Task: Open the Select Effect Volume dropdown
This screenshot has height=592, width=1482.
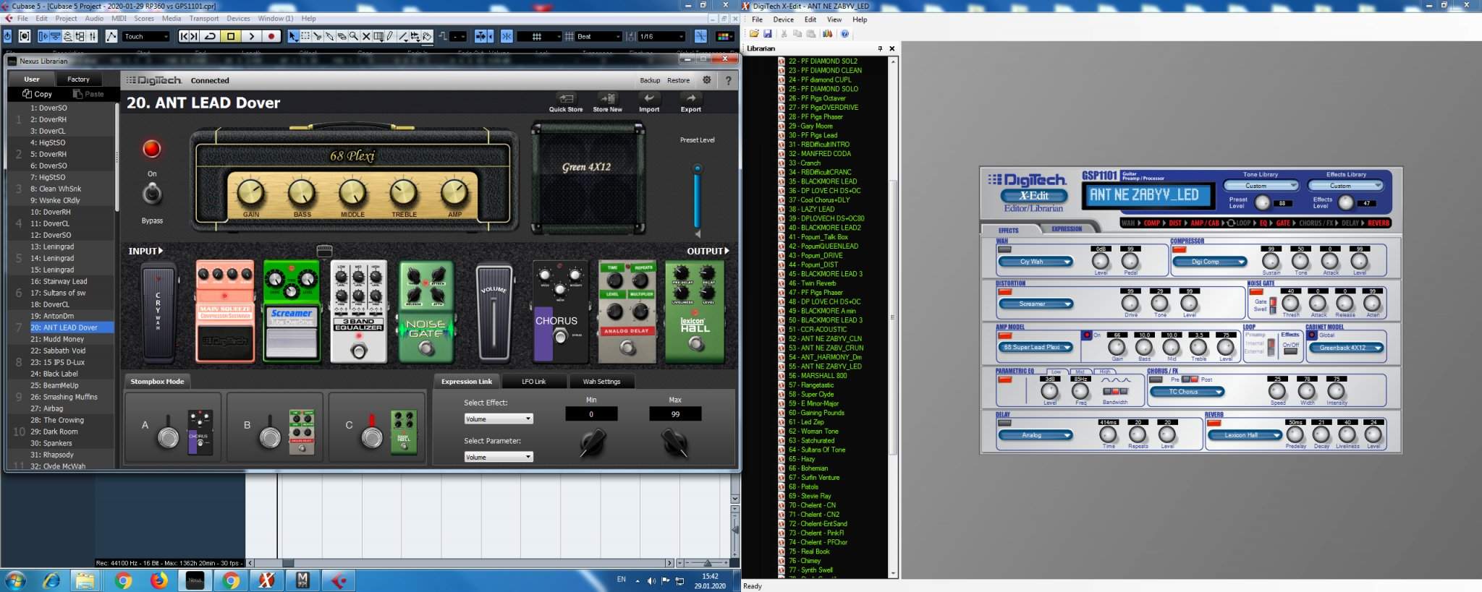Action: tap(499, 419)
